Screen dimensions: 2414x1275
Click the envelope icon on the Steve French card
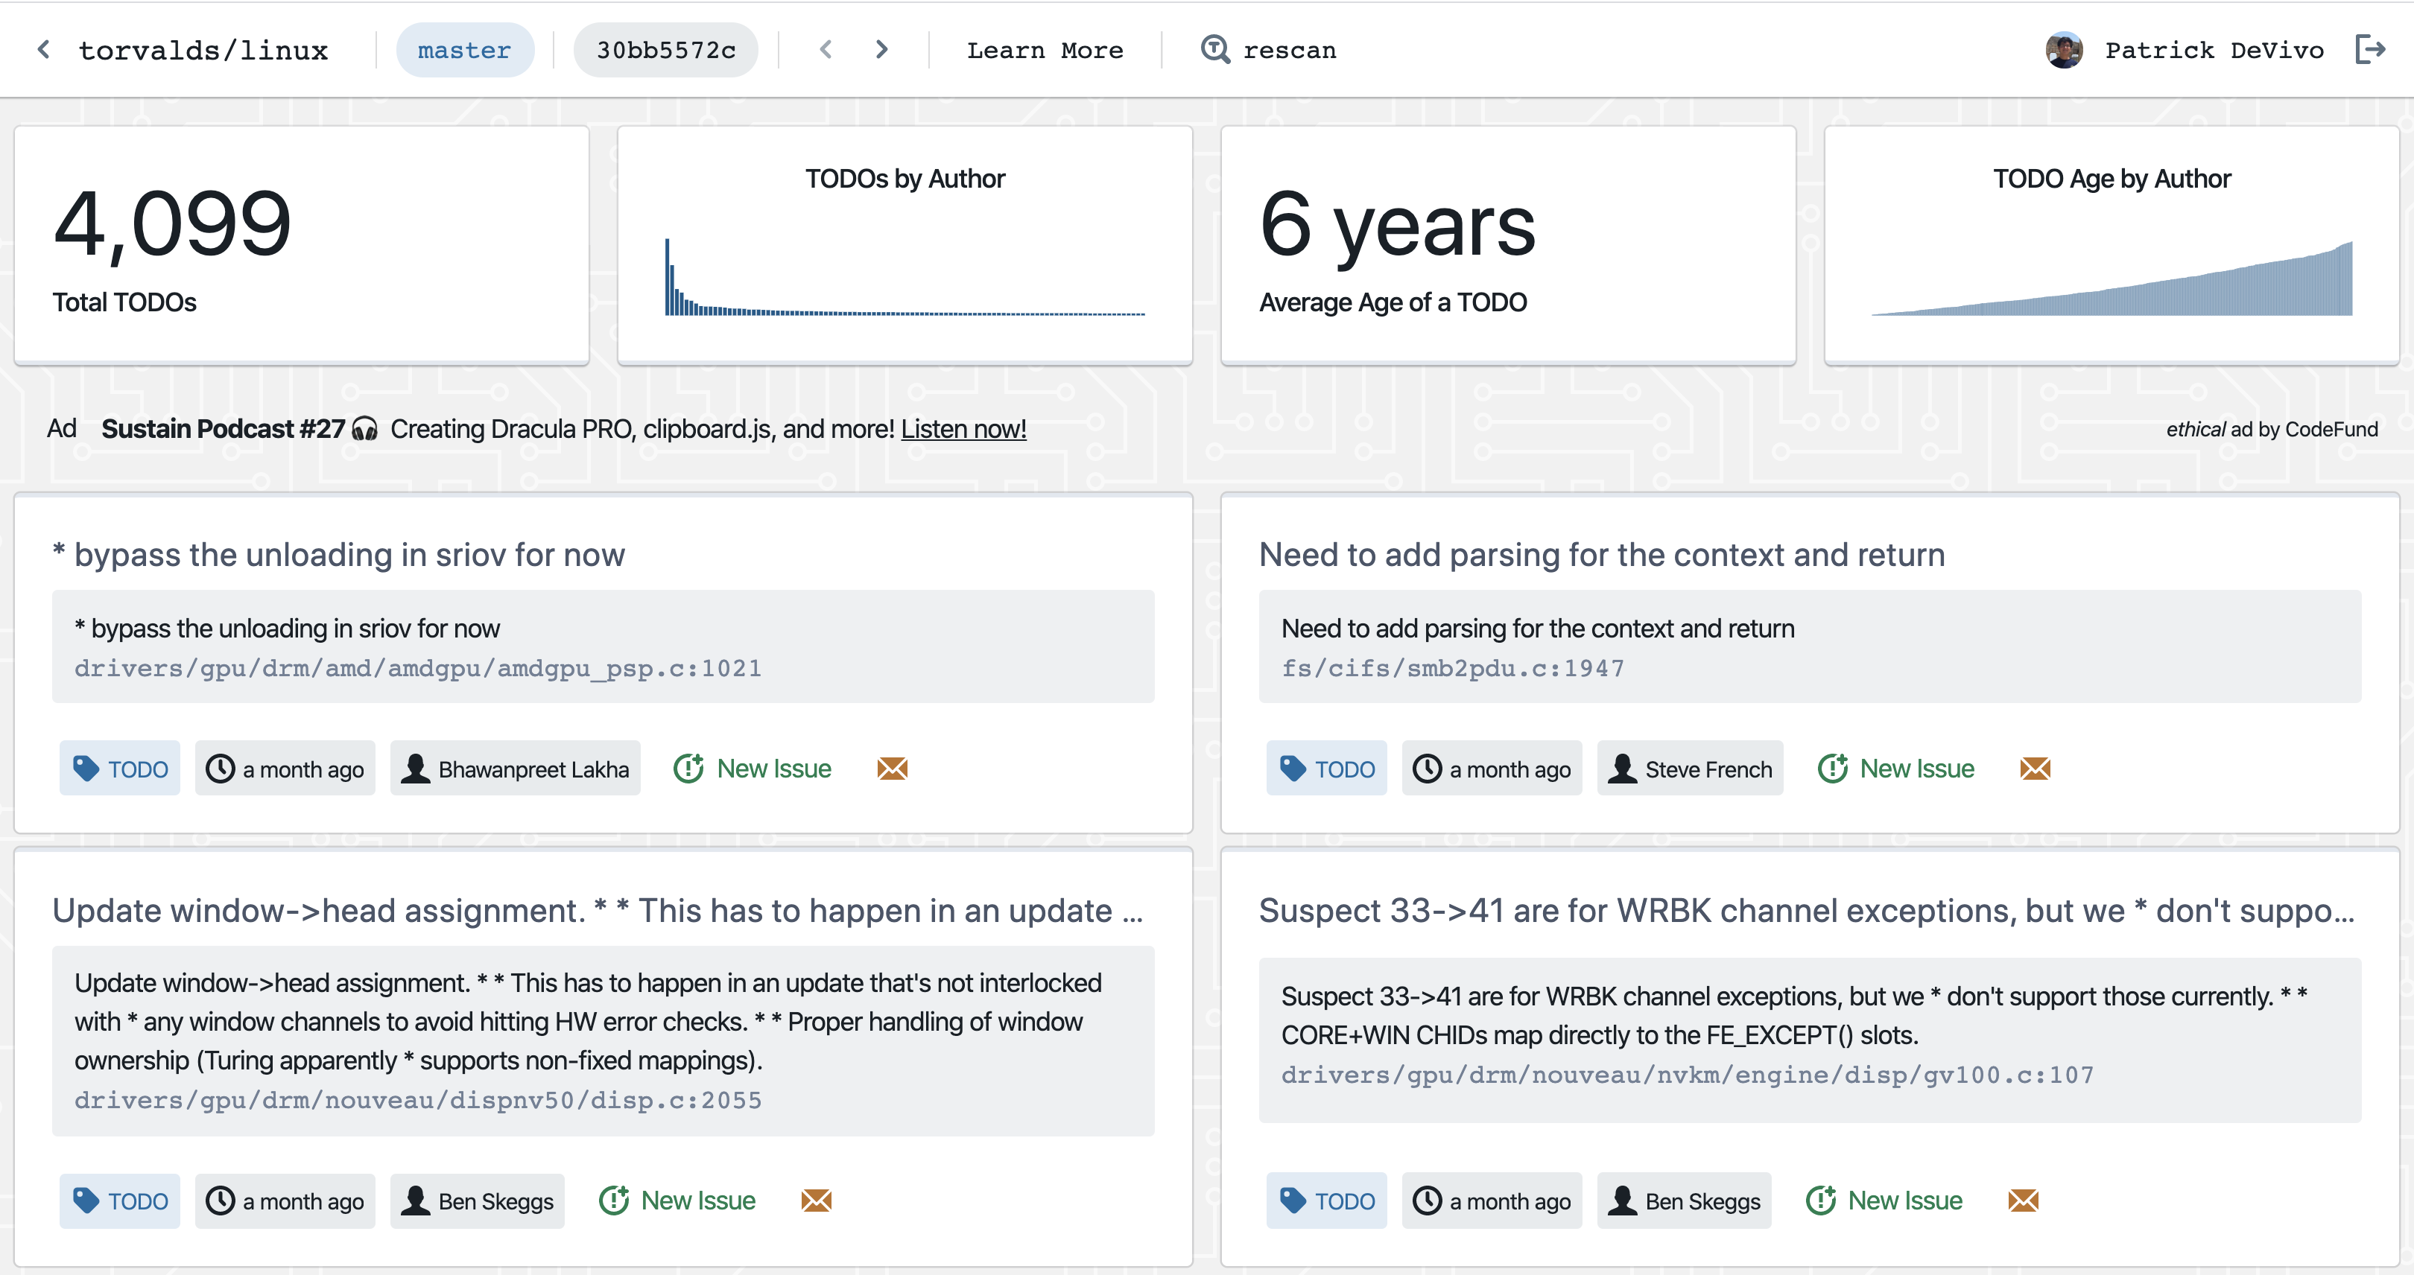pyautogui.click(x=2035, y=769)
